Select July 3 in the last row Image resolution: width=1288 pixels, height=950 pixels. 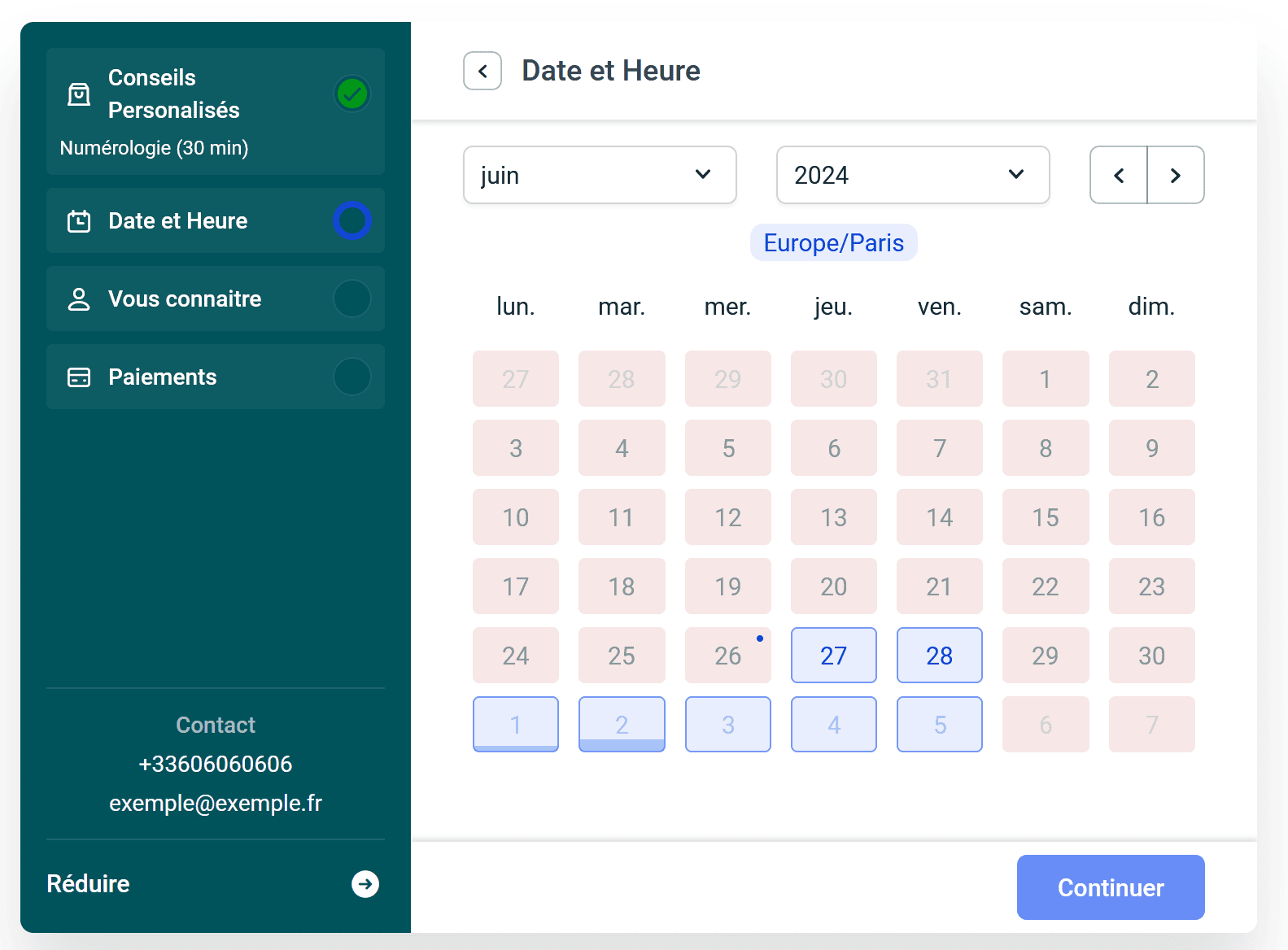[728, 724]
